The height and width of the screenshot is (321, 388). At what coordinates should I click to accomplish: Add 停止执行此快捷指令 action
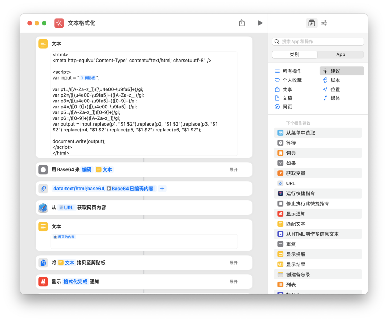318,204
